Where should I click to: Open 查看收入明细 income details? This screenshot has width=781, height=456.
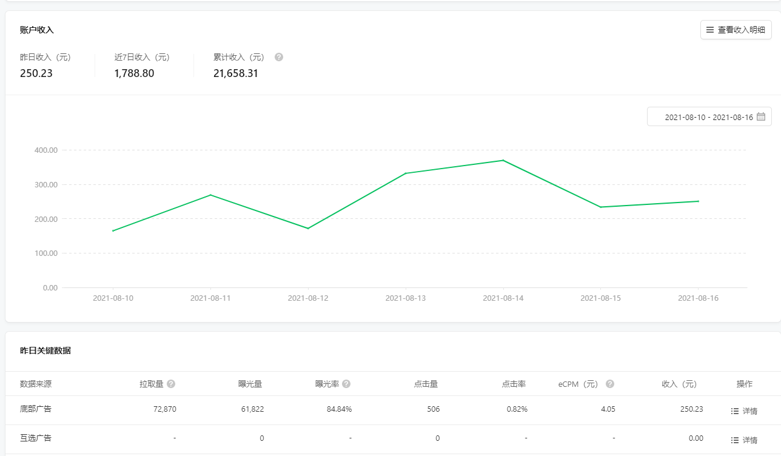[x=736, y=30]
